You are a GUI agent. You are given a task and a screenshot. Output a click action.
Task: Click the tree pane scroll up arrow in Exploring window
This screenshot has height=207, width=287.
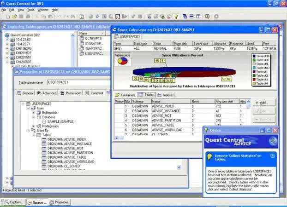72,35
